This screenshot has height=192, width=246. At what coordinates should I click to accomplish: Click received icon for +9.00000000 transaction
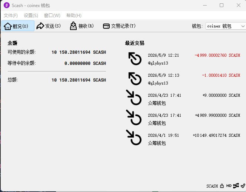pos(134,97)
